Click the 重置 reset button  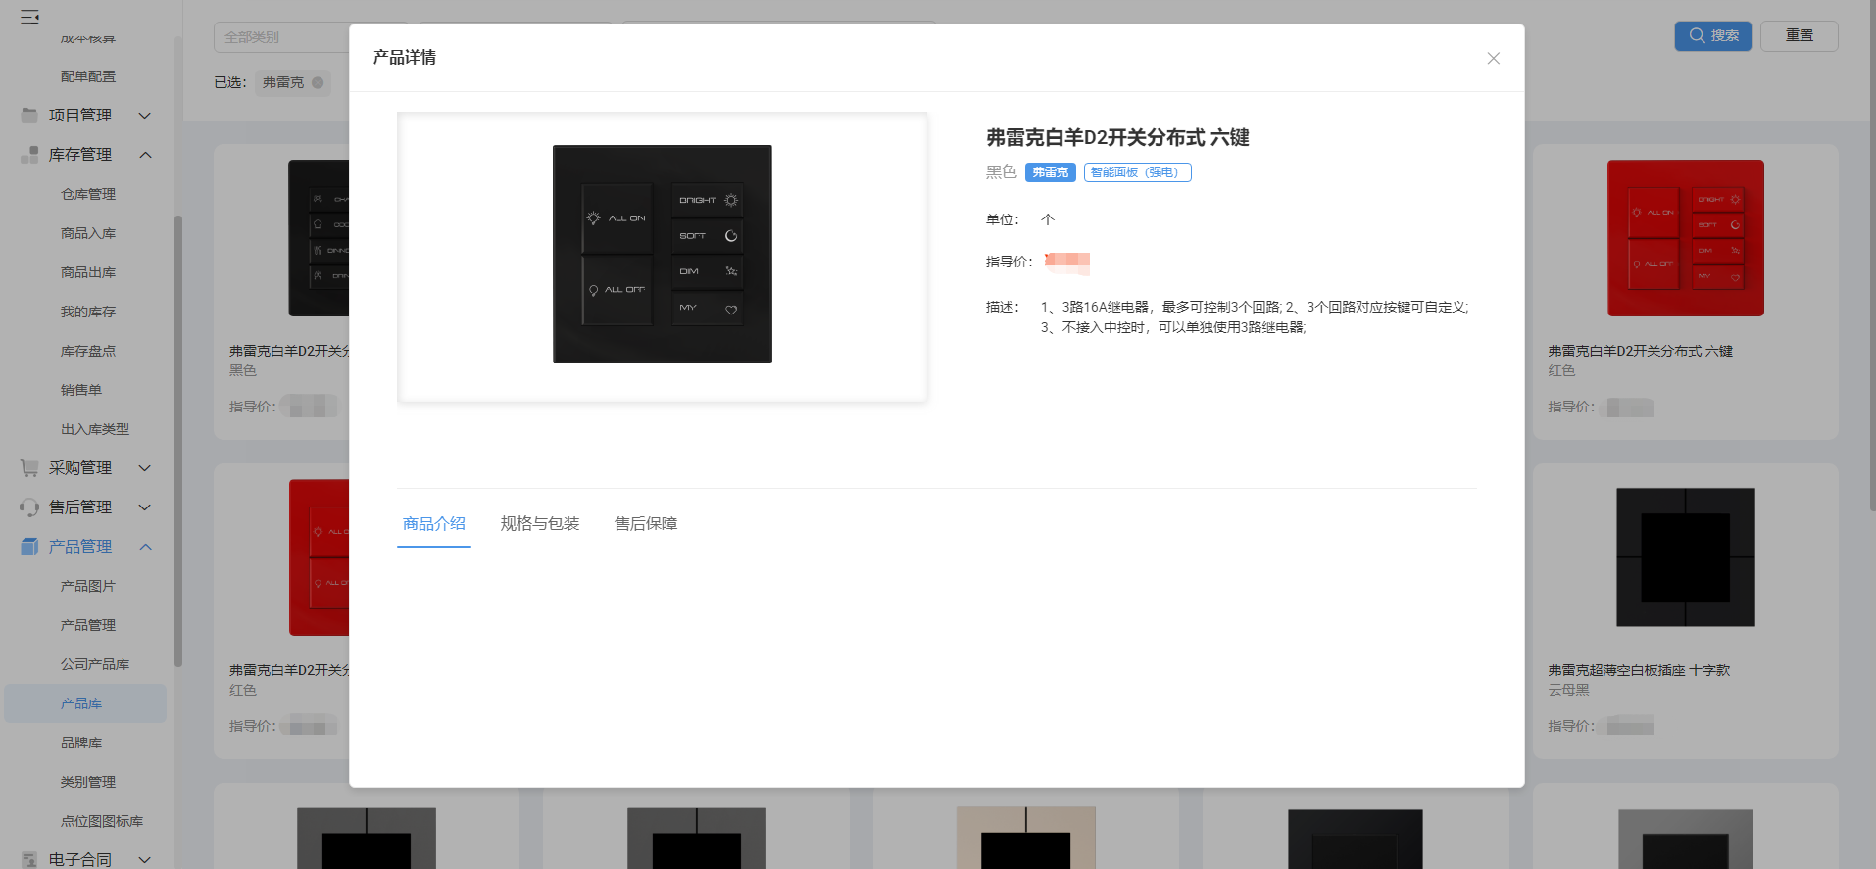pos(1799,36)
